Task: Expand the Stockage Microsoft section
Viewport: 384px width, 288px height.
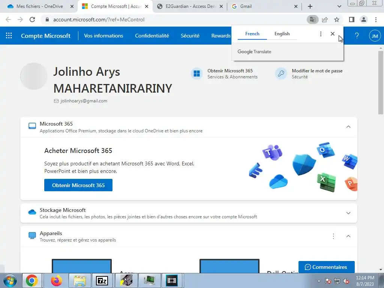Action: tap(348, 213)
